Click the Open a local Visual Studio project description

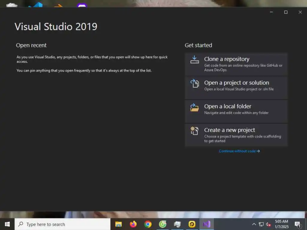click(x=239, y=89)
